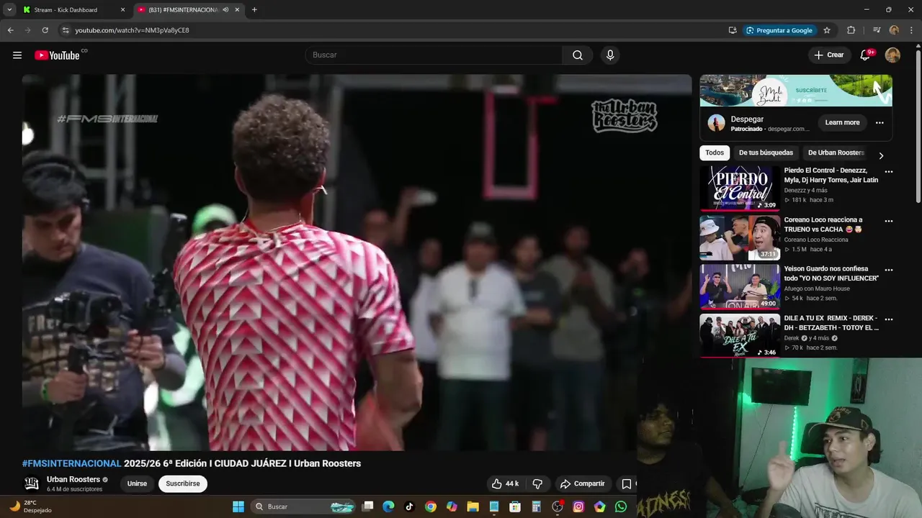The height and width of the screenshot is (518, 922).
Task: Select the De tus búsquedas chip
Action: [x=766, y=153]
